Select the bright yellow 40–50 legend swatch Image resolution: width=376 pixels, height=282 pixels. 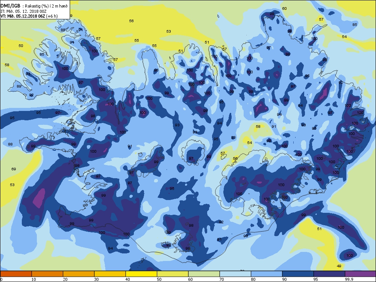point(141,274)
